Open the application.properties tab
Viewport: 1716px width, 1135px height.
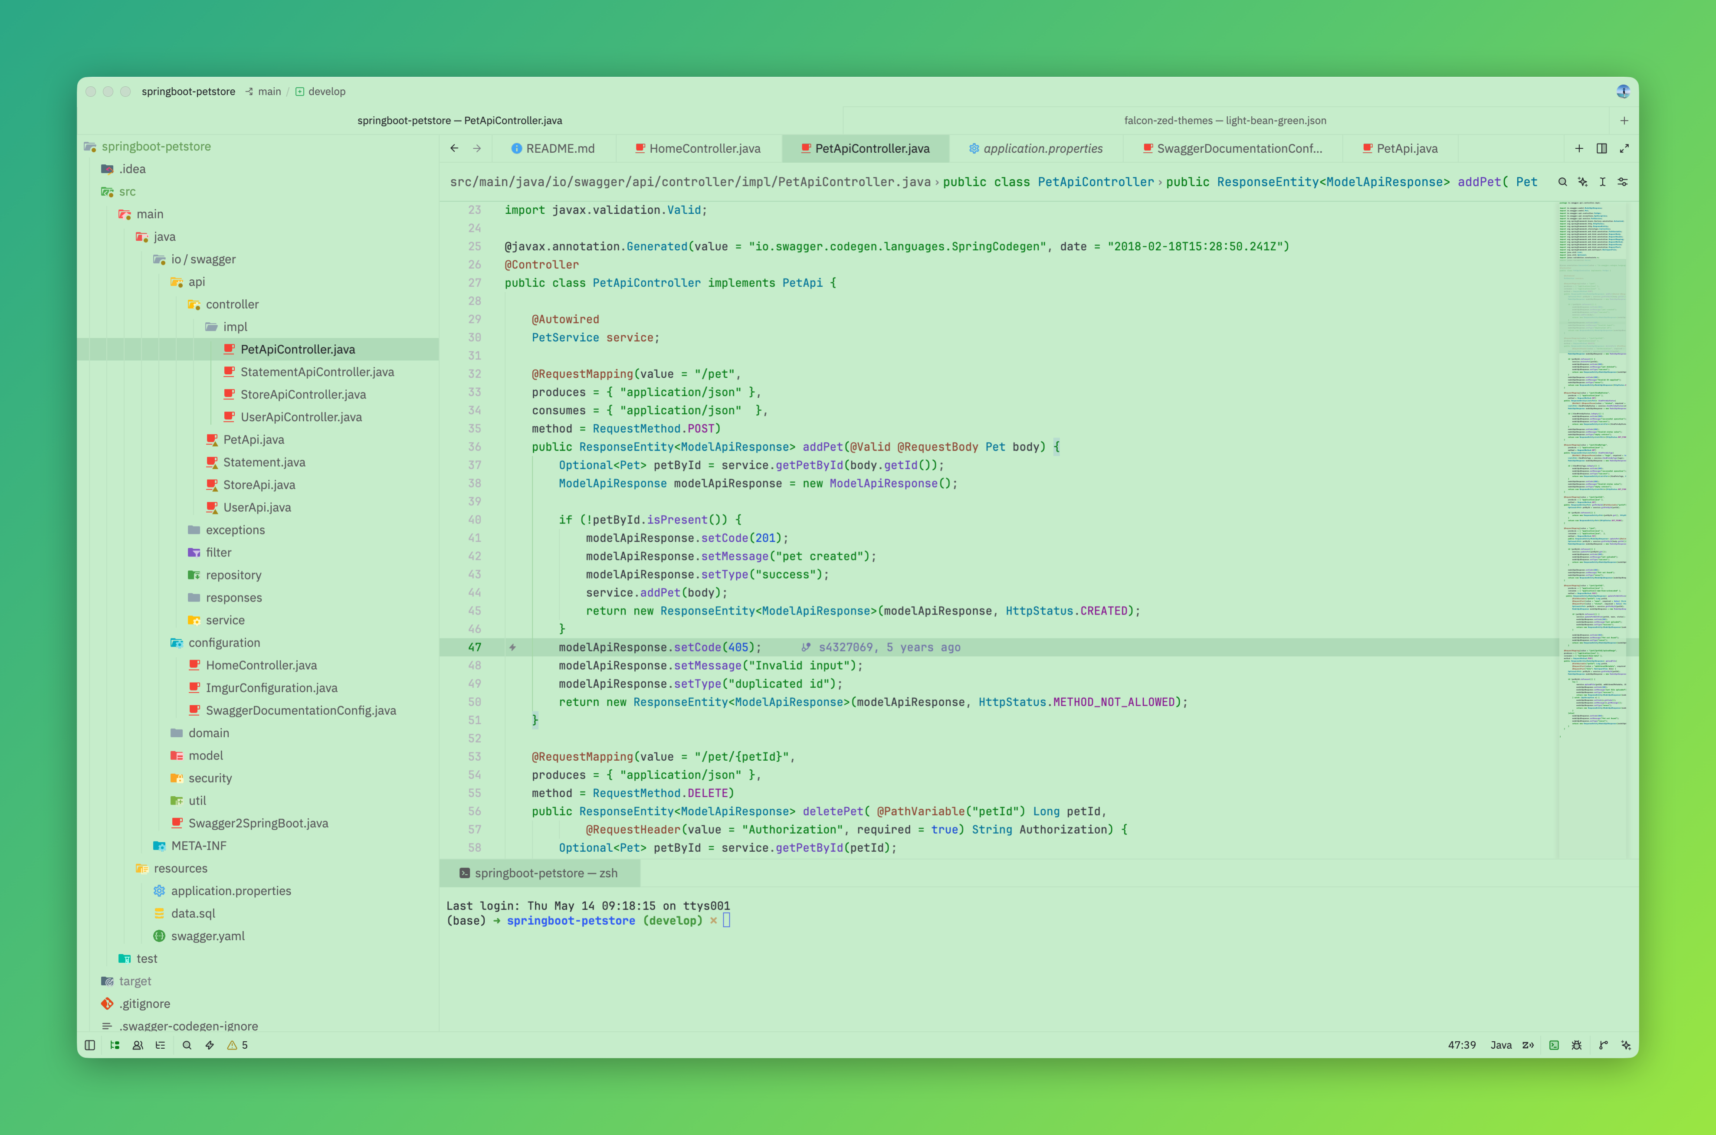coord(1036,148)
